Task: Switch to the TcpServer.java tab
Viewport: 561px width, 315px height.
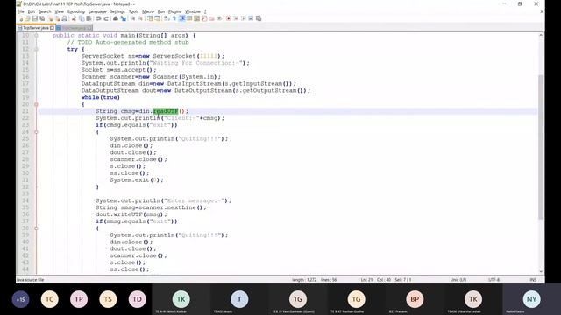Action: (x=35, y=28)
